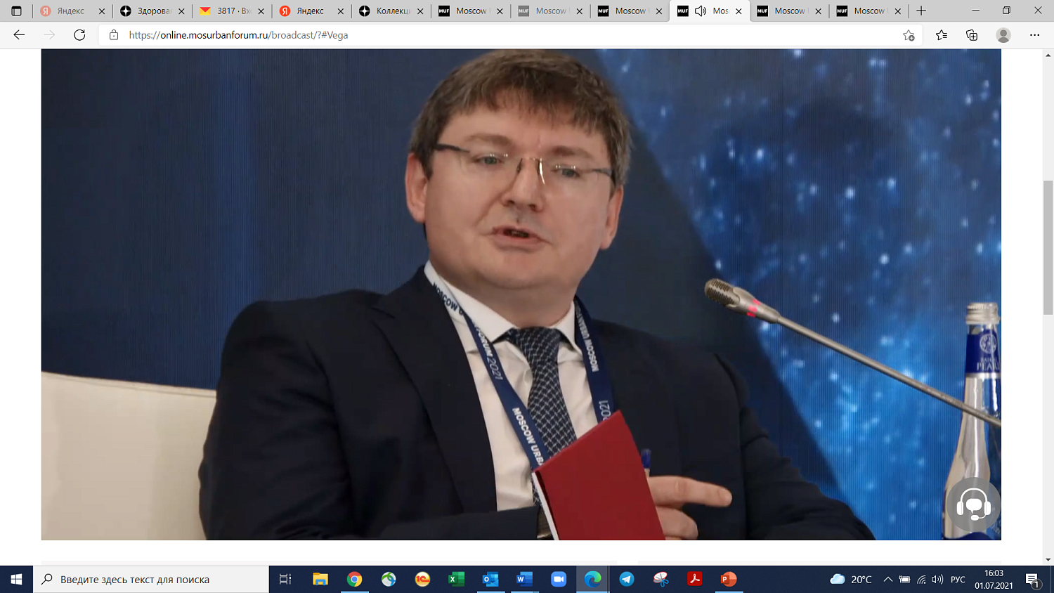This screenshot has height=593, width=1054.
Task: Switch to the 3817 inbox mail tab
Action: (232, 11)
